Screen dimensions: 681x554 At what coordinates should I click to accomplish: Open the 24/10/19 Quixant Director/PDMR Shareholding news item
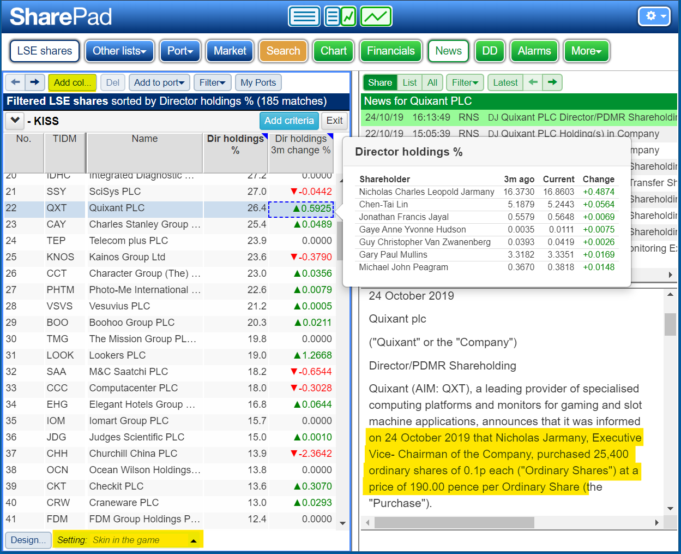[519, 117]
